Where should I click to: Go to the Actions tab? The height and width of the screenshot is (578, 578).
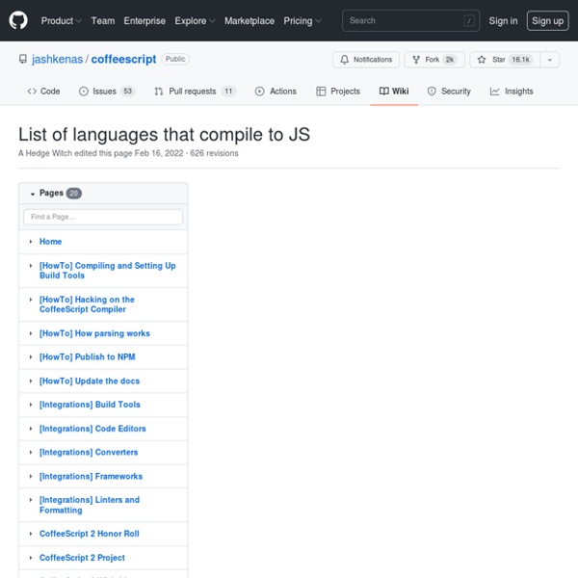click(276, 92)
